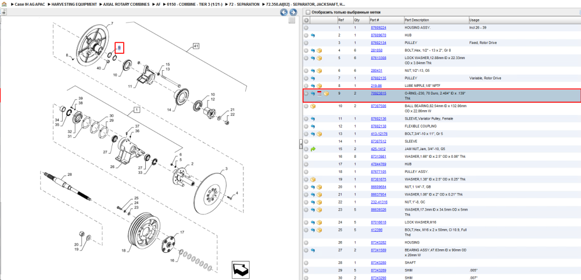Image resolution: width=581 pixels, height=280 pixels.
Task: Click blue arrow icon for NUT ref 20
Action: [x=313, y=187]
